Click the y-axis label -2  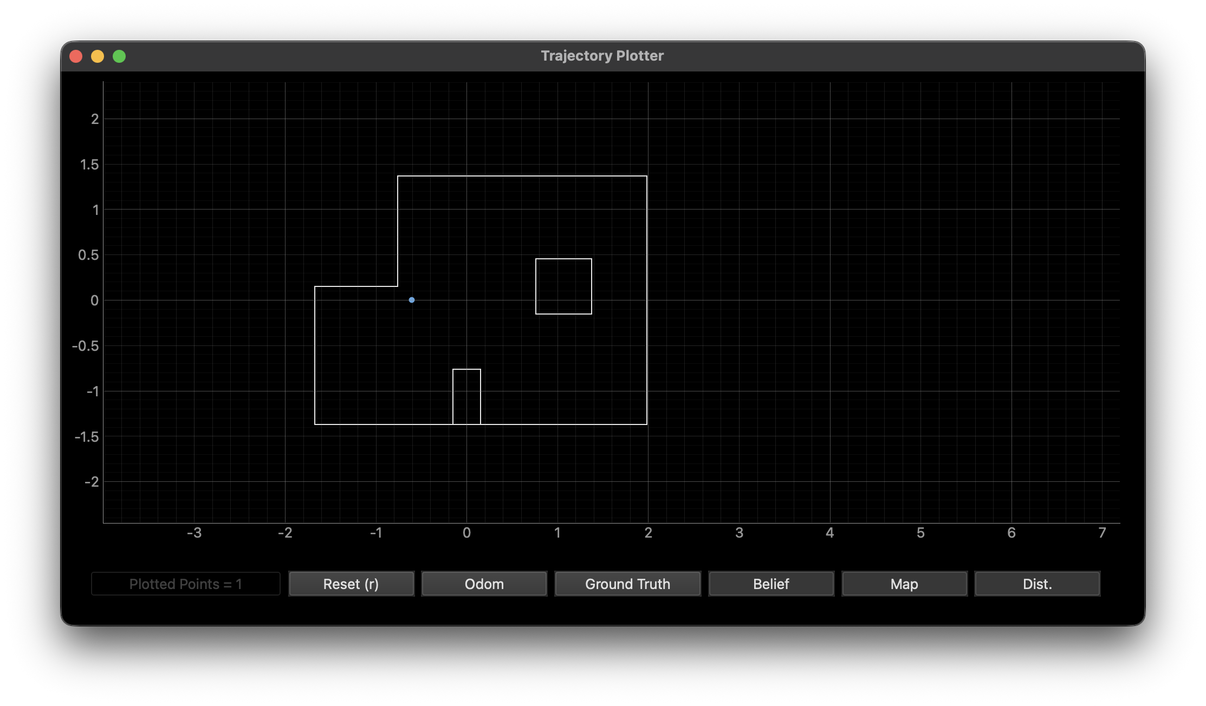[x=92, y=482]
